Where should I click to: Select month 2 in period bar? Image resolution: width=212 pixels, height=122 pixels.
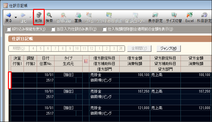(x=106, y=48)
